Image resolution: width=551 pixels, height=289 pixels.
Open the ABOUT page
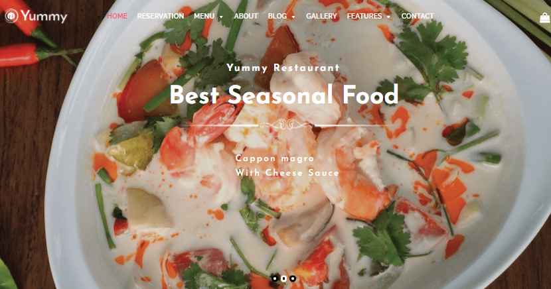(x=246, y=16)
